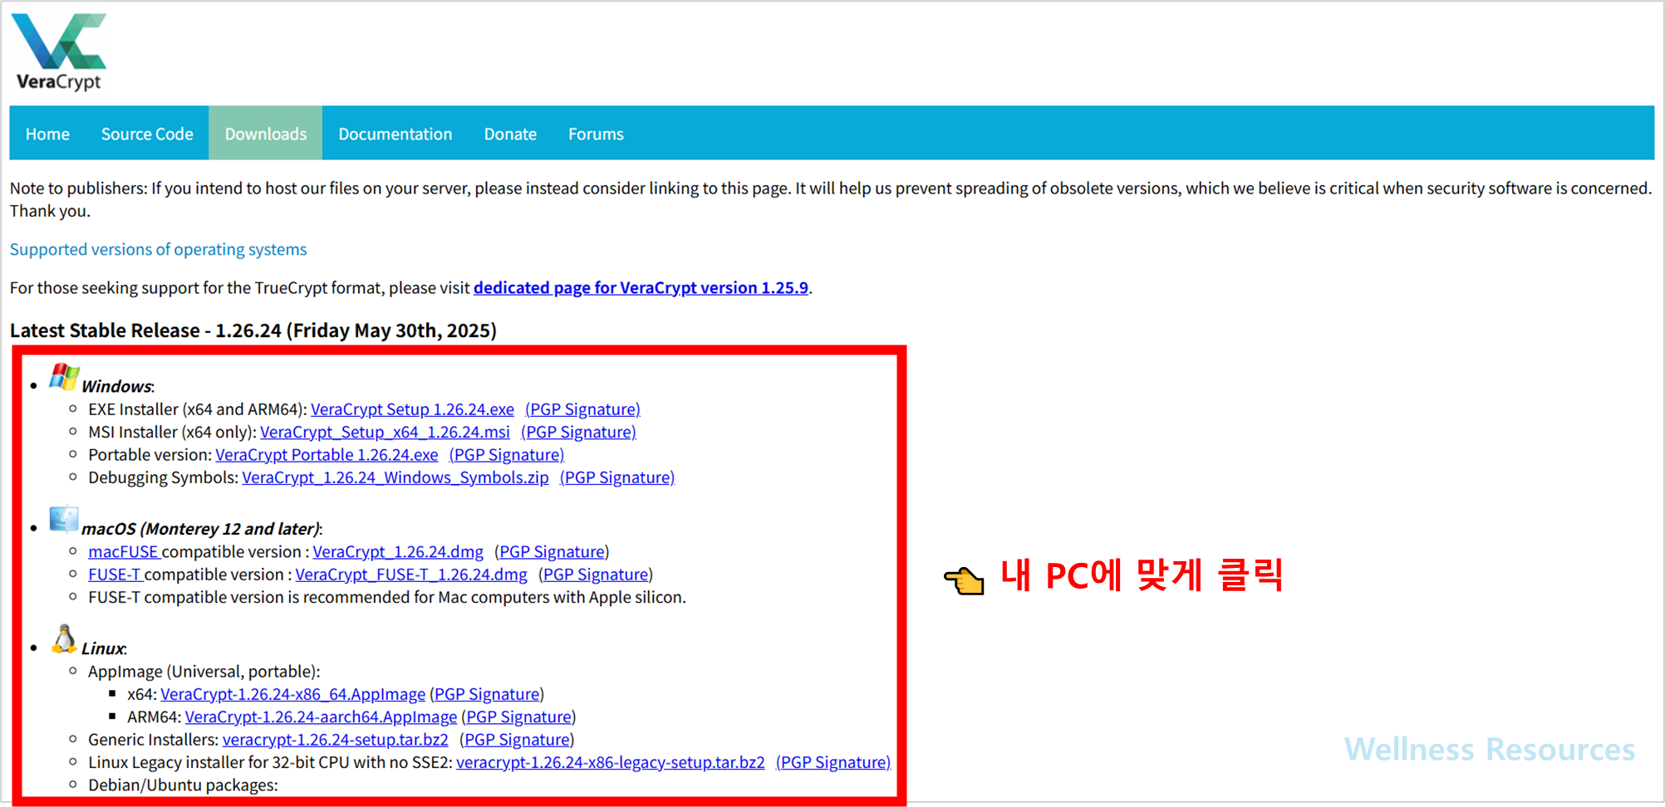Click the Windows flag icon
The width and height of the screenshot is (1665, 807).
click(x=64, y=377)
